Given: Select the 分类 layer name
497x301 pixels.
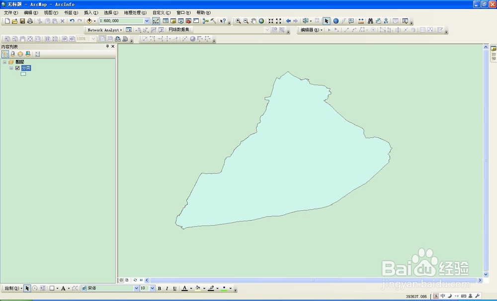Looking at the screenshot, I should point(26,68).
